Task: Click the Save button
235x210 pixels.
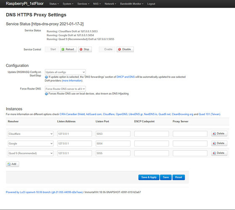Action: 166,177
